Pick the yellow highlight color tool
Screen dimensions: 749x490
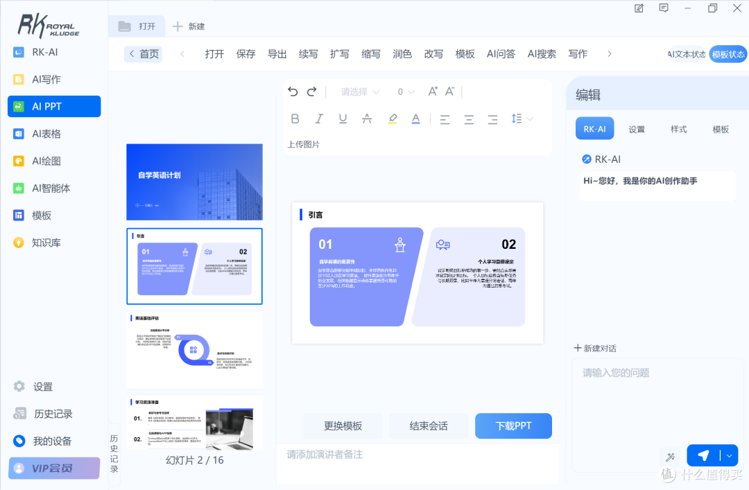point(392,119)
